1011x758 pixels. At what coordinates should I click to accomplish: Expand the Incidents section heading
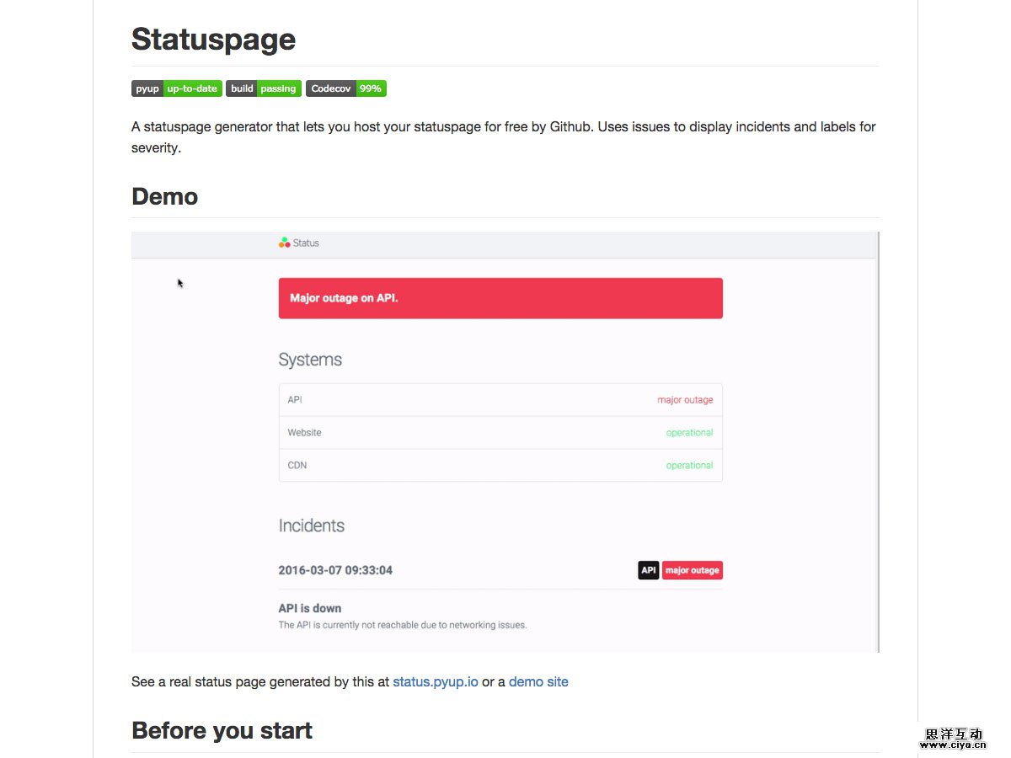[x=312, y=525]
